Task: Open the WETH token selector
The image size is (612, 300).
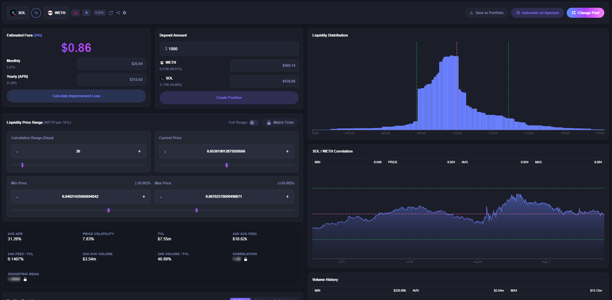Action: 56,13
